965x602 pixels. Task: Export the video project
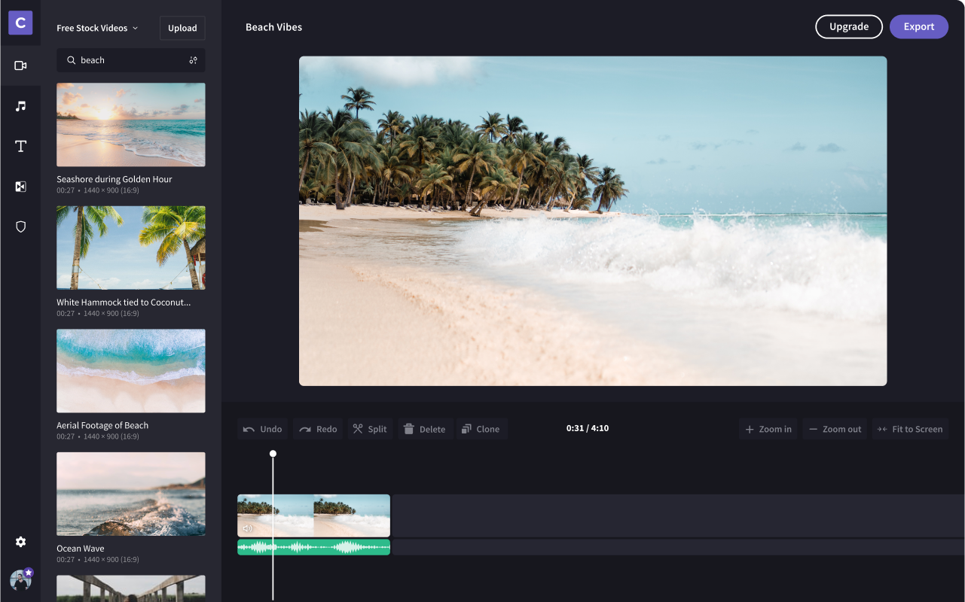click(919, 26)
